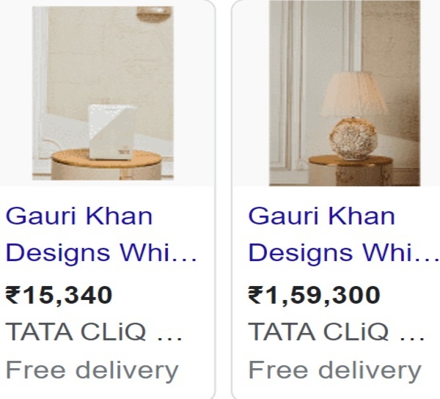The width and height of the screenshot is (440, 399).
Task: Click Free delivery on the left card
Action: coord(92,370)
